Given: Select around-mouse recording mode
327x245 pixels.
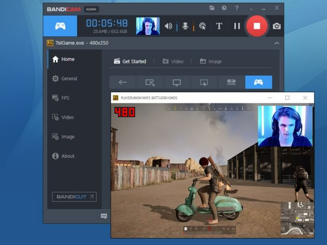Looking at the screenshot, I should pos(204,82).
